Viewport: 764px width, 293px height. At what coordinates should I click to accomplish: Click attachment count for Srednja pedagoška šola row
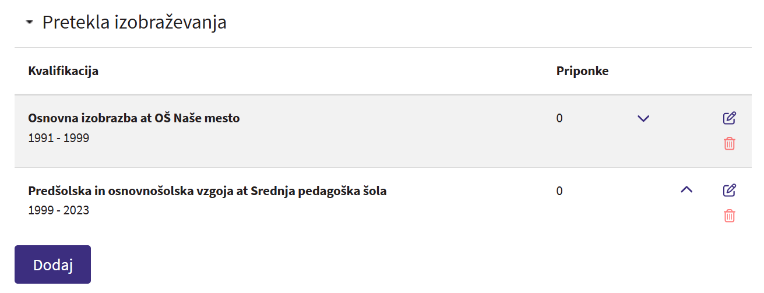click(x=559, y=191)
